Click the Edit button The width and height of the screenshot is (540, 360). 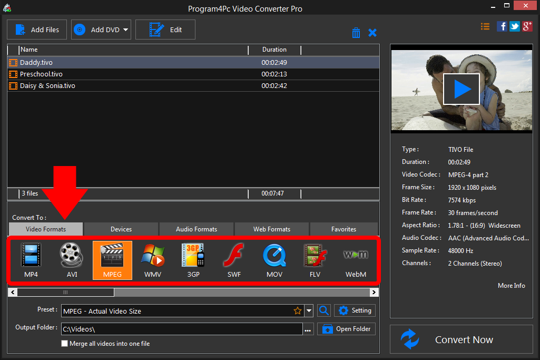165,30
